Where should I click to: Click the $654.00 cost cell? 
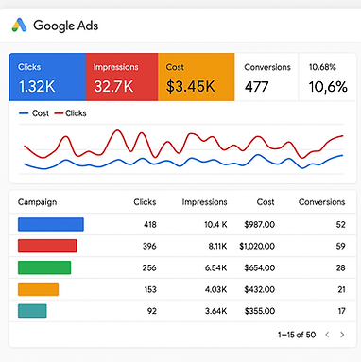click(x=260, y=267)
